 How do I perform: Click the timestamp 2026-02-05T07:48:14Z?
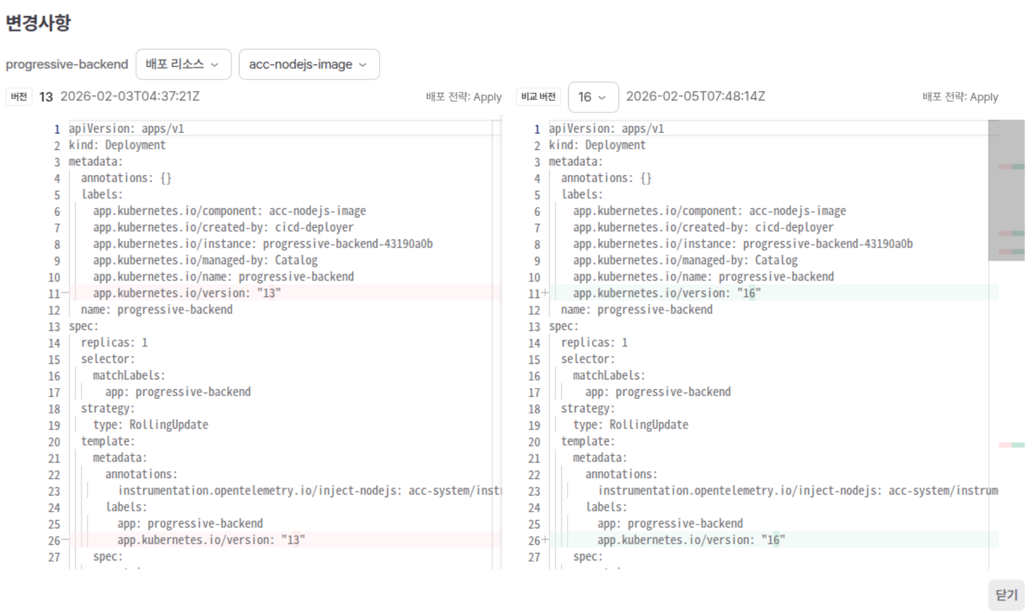tap(696, 96)
